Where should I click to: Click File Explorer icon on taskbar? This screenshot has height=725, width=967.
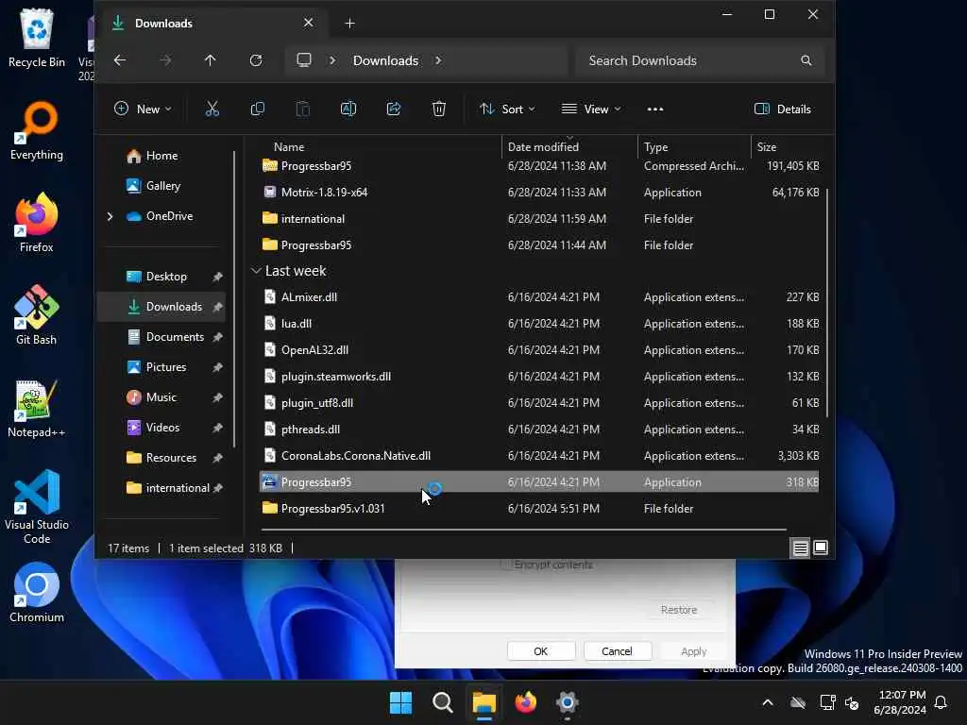coord(484,702)
